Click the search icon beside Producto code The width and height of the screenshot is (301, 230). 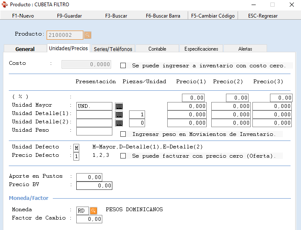pos(88,35)
